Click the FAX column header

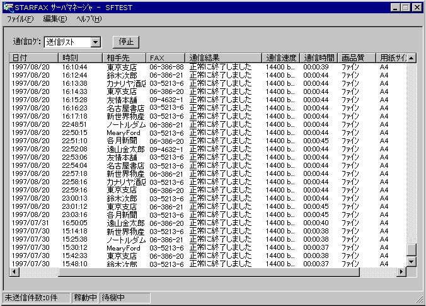(x=166, y=58)
